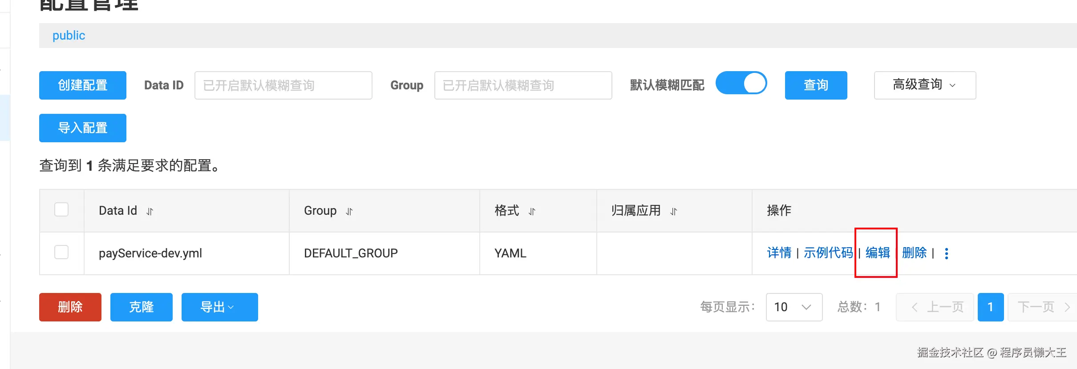Switch to the public namespace tab
Screen dimensions: 1077x369
click(69, 36)
